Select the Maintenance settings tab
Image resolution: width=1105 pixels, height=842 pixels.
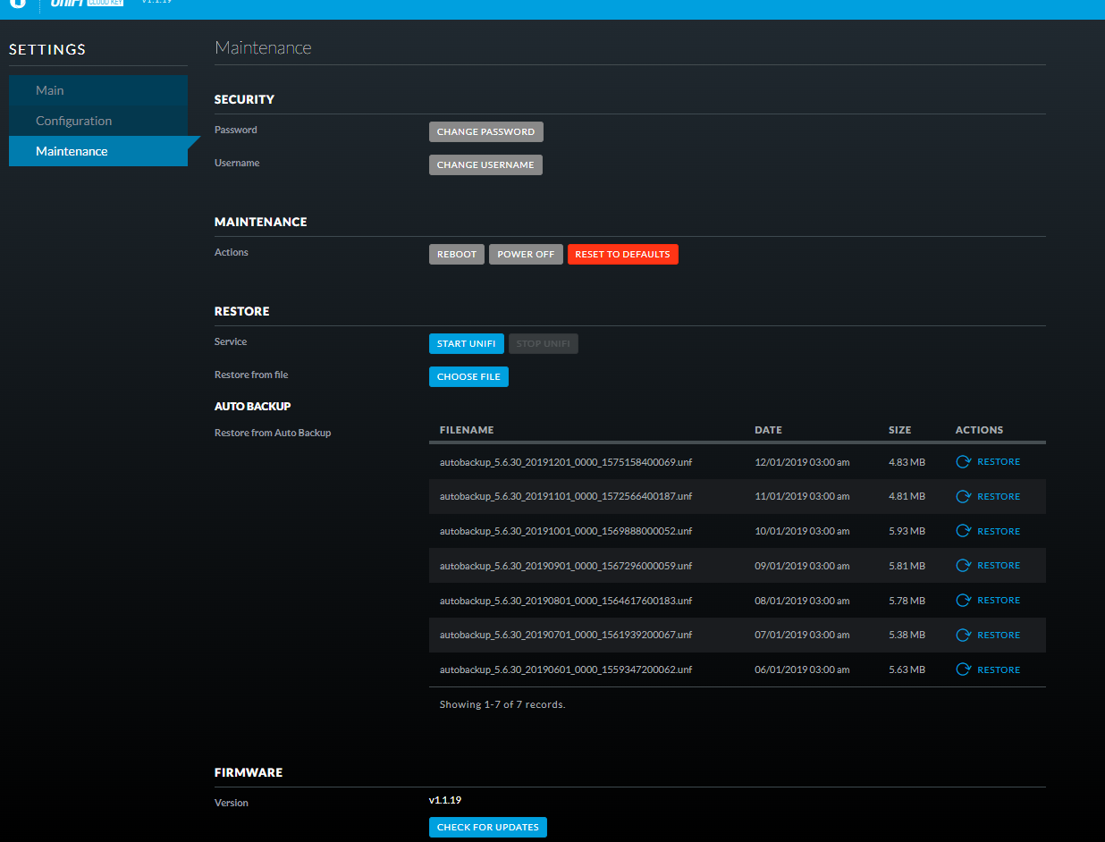coord(98,151)
